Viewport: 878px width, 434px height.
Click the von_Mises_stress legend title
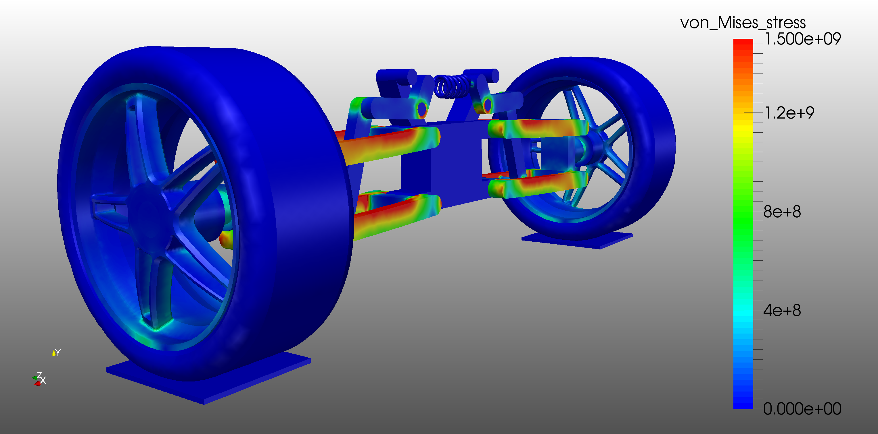743,23
